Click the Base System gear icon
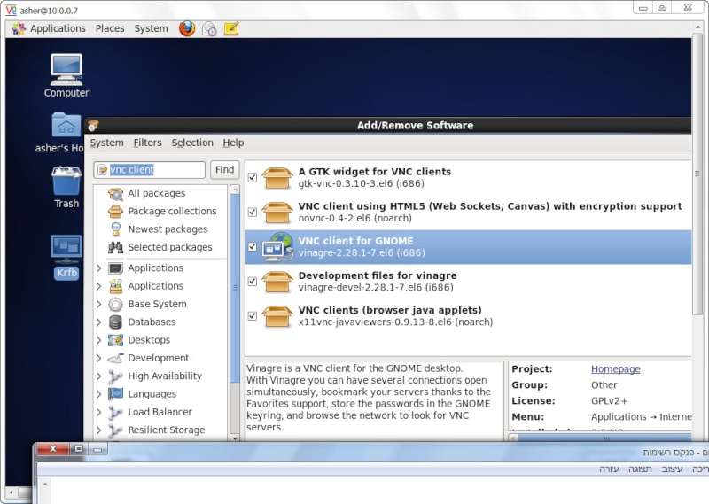Screen dimensions: 709x504 pyautogui.click(x=116, y=304)
